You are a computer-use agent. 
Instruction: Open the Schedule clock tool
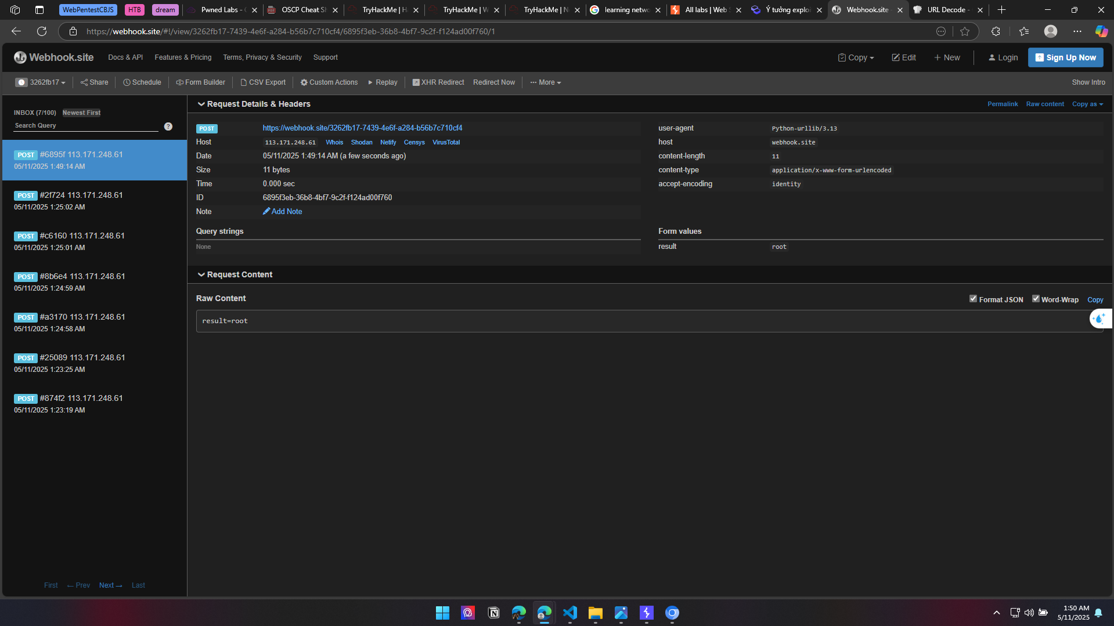tap(142, 82)
